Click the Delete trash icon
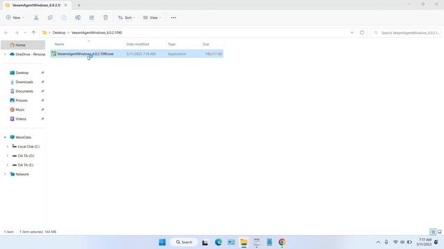This screenshot has width=444, height=249. click(105, 17)
